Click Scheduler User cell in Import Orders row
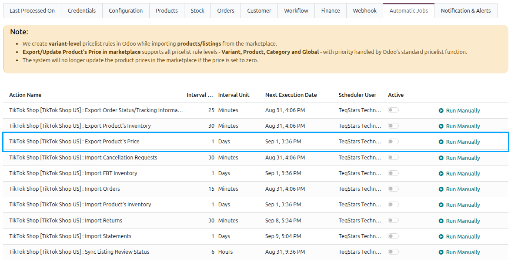The width and height of the screenshot is (511, 275). tap(360, 189)
